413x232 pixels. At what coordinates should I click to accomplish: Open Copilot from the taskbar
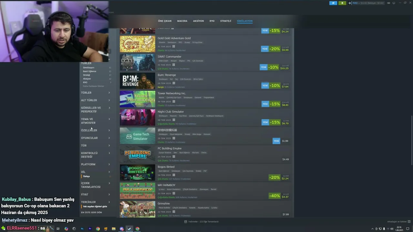pos(66,229)
